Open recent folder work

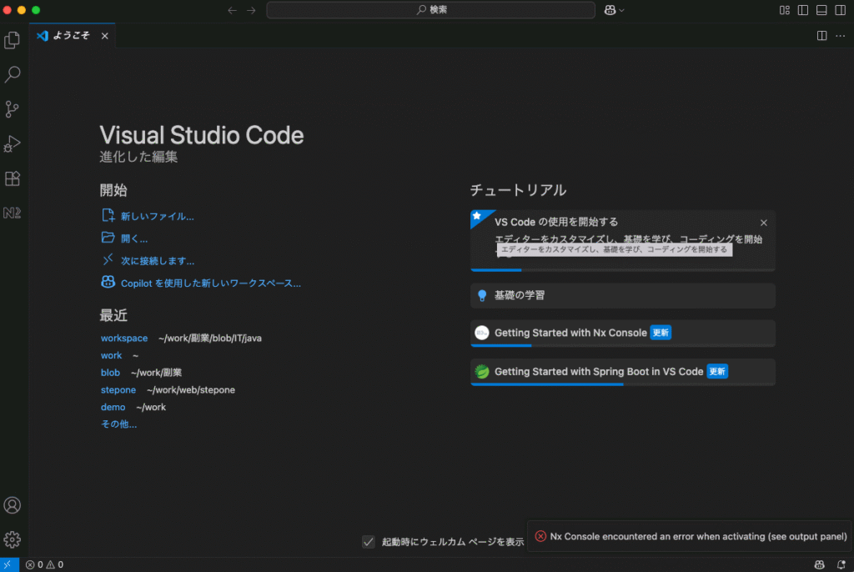point(111,356)
